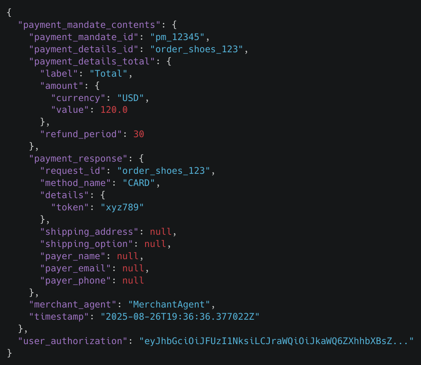Click the eyJhbGci authorization token string
The image size is (421, 365).
(276, 341)
